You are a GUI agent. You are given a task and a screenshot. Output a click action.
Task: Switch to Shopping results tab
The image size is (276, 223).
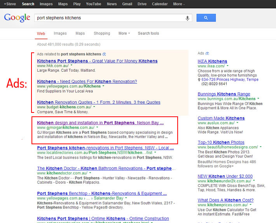pos(102,33)
